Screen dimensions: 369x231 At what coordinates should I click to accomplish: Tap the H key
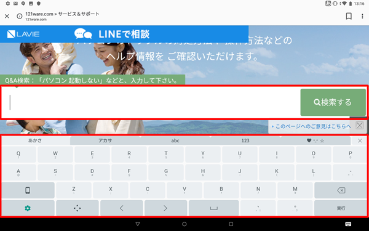(x=203, y=172)
